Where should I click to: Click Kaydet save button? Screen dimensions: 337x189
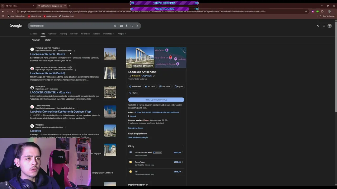(x=179, y=86)
